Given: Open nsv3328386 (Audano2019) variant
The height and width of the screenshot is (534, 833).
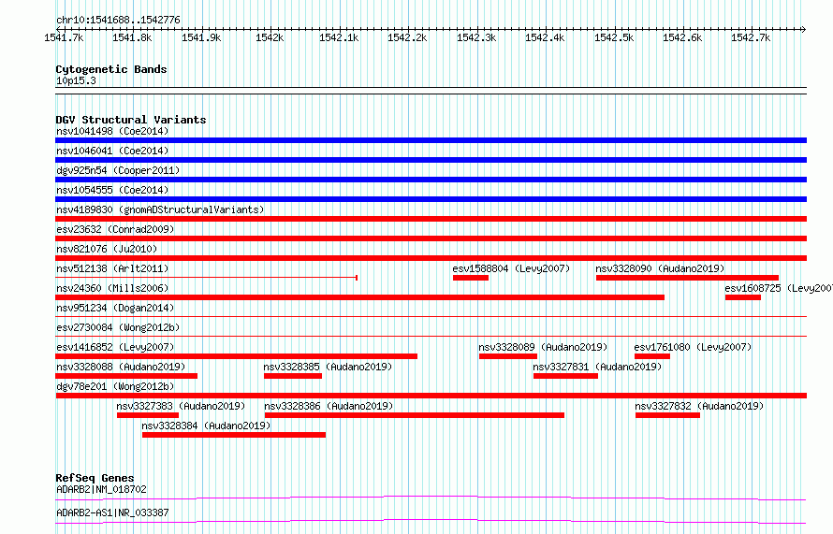Looking at the screenshot, I should (x=329, y=406).
